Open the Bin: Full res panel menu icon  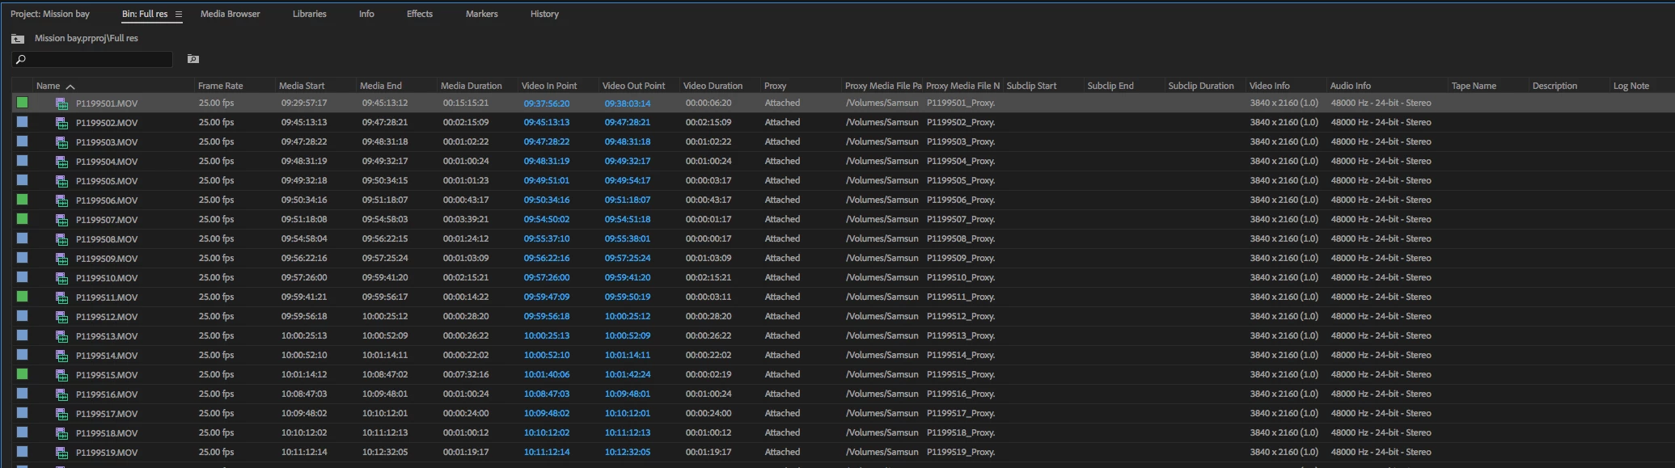tap(179, 15)
